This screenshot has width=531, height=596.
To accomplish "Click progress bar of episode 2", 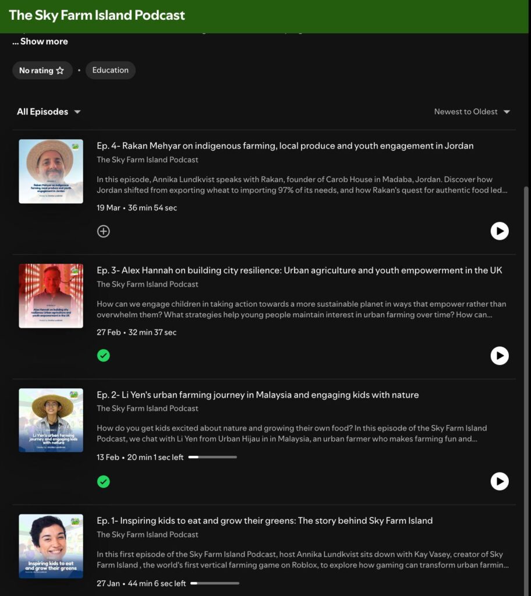I will click(213, 457).
